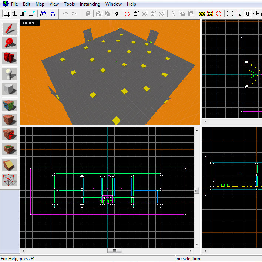
Task: Toggle radius culling (red R icon)
Action: click(219, 14)
